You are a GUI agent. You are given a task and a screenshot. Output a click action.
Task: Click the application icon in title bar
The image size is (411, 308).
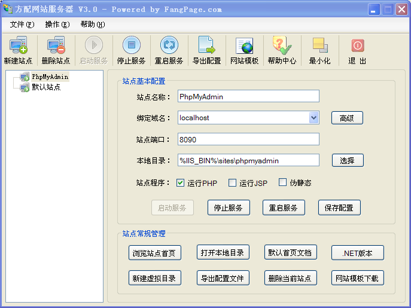[x=8, y=8]
